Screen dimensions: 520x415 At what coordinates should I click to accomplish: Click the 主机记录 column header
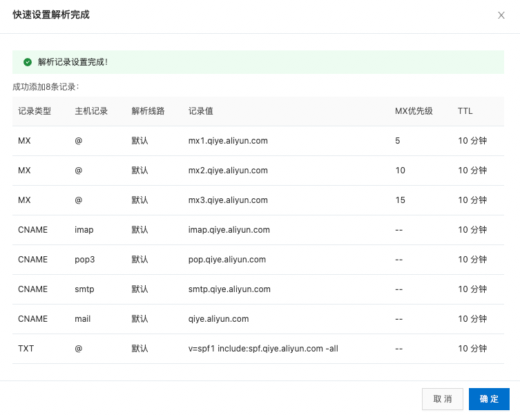(91, 111)
